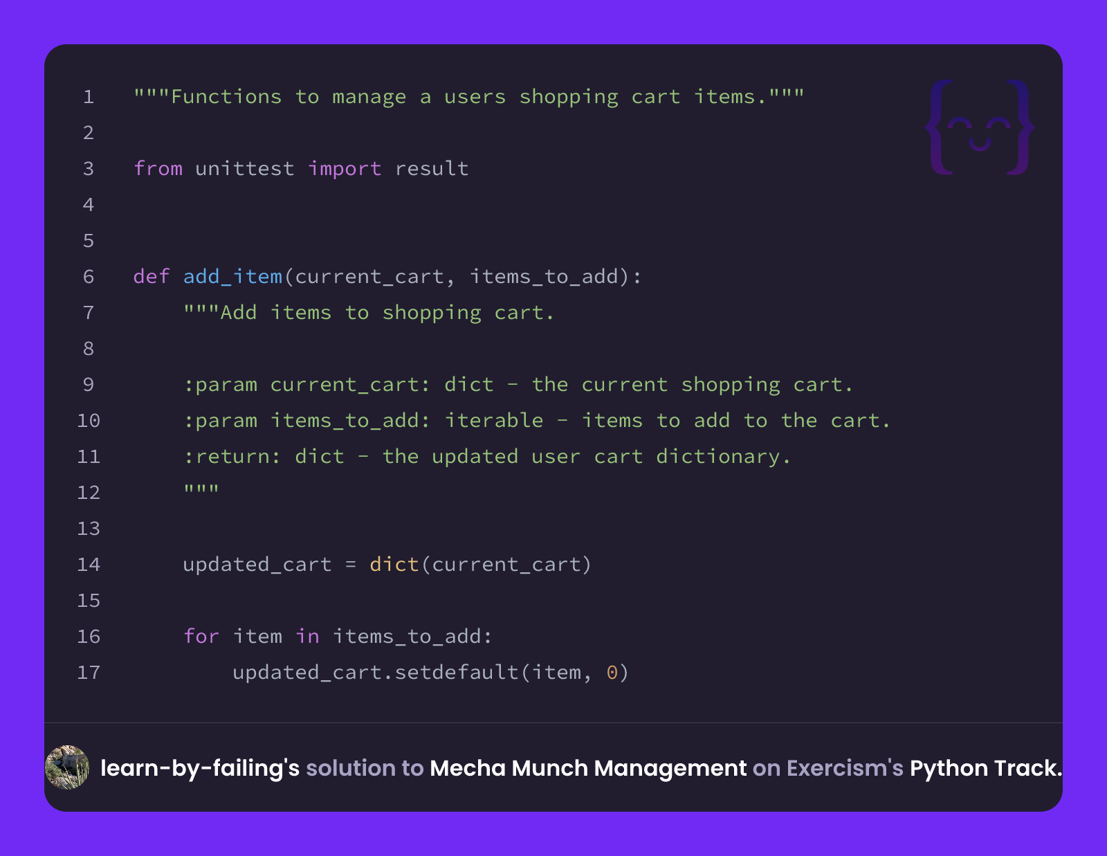Click line number 10
This screenshot has height=856, width=1107.
click(89, 420)
